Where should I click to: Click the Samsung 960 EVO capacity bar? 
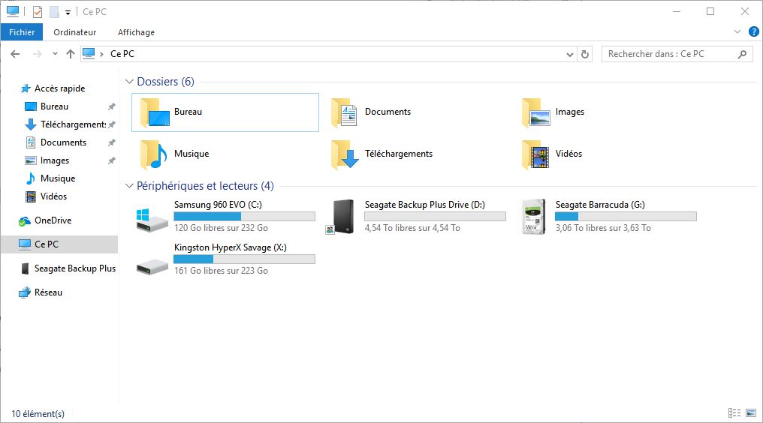(244, 216)
